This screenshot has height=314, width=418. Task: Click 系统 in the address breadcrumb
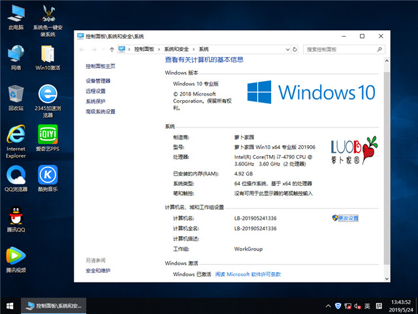(204, 49)
